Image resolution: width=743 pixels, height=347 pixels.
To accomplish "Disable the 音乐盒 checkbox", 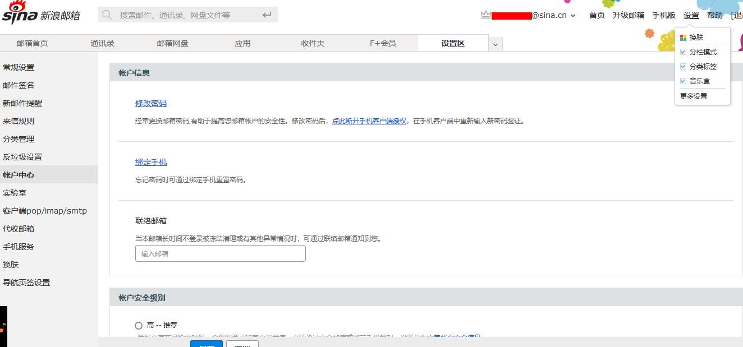I will click(683, 81).
